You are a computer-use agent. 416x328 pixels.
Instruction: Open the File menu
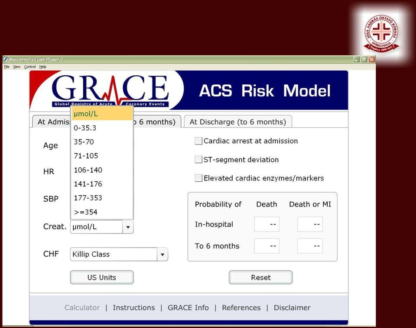point(6,67)
